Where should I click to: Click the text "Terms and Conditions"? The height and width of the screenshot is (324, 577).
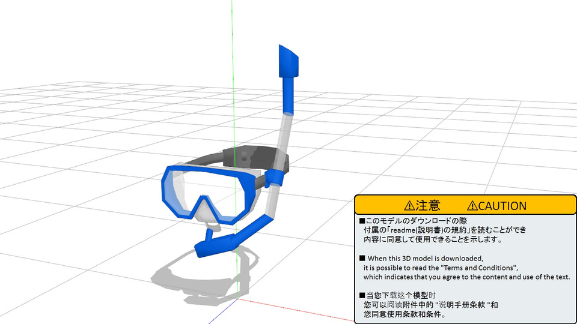tap(478, 268)
